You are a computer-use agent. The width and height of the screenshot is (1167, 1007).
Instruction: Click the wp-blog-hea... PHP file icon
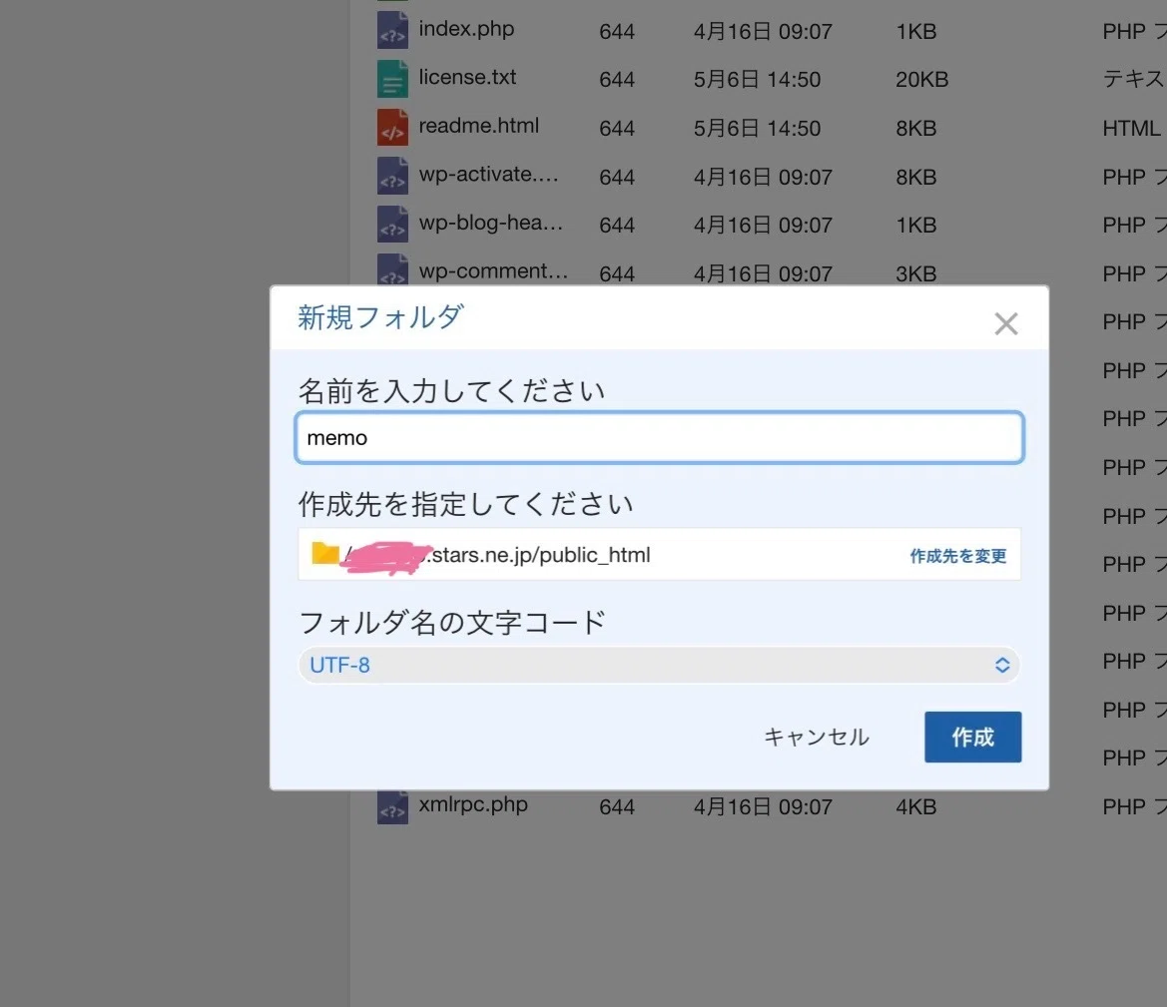pyautogui.click(x=392, y=224)
